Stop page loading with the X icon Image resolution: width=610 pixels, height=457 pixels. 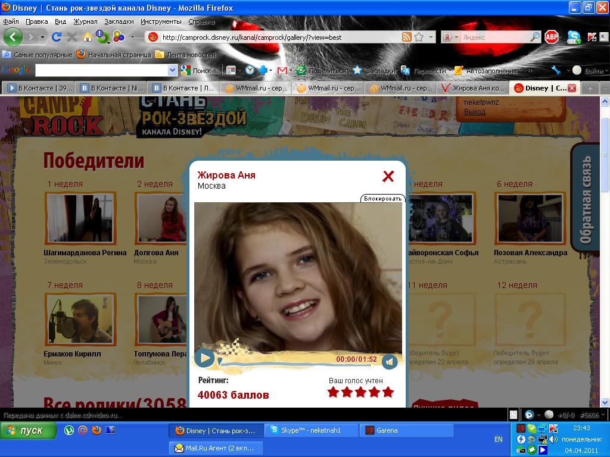click(72, 37)
